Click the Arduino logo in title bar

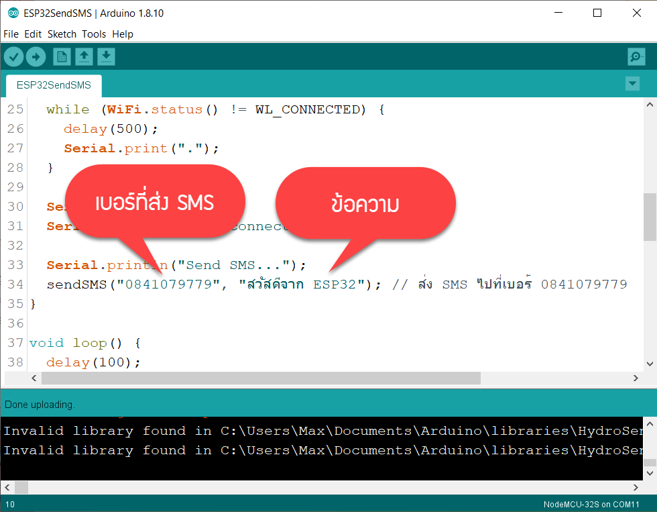point(13,13)
